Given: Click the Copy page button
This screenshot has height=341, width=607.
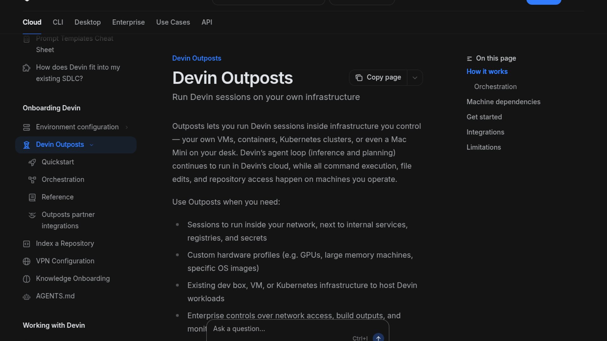Looking at the screenshot, I should 378,78.
